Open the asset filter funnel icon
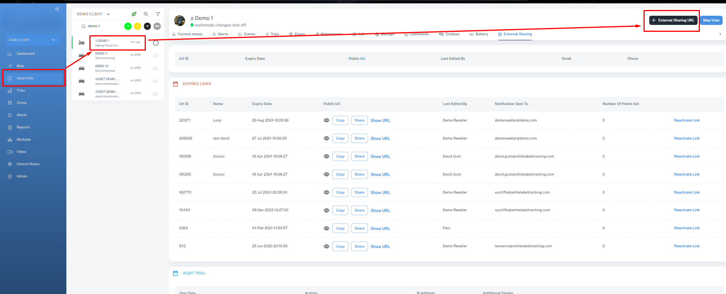Viewport: 726px width, 294px height. (x=158, y=14)
